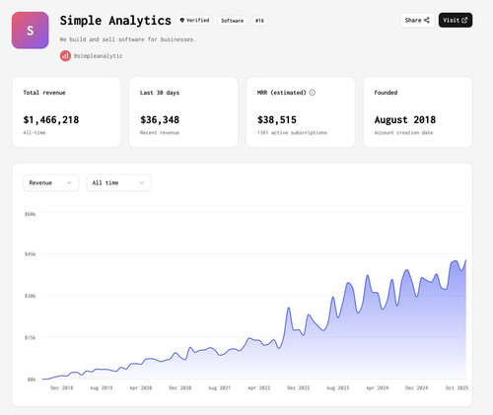The width and height of the screenshot is (493, 415).
Task: Click the @simpleanalytic avatar icon
Action: (65, 56)
